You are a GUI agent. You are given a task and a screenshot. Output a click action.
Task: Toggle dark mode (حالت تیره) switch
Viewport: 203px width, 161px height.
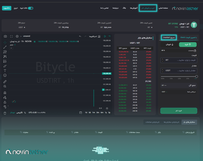click(x=31, y=8)
